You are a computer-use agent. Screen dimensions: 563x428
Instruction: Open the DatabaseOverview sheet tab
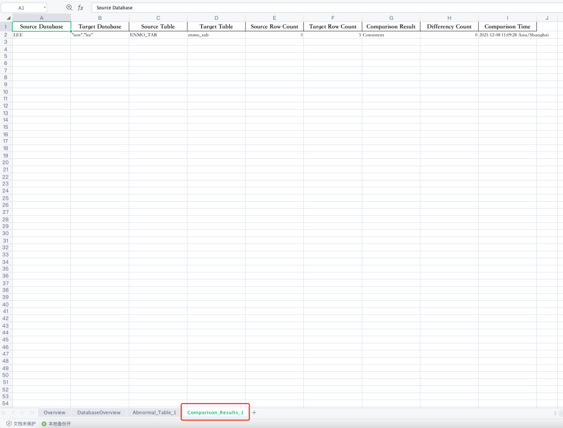click(99, 412)
